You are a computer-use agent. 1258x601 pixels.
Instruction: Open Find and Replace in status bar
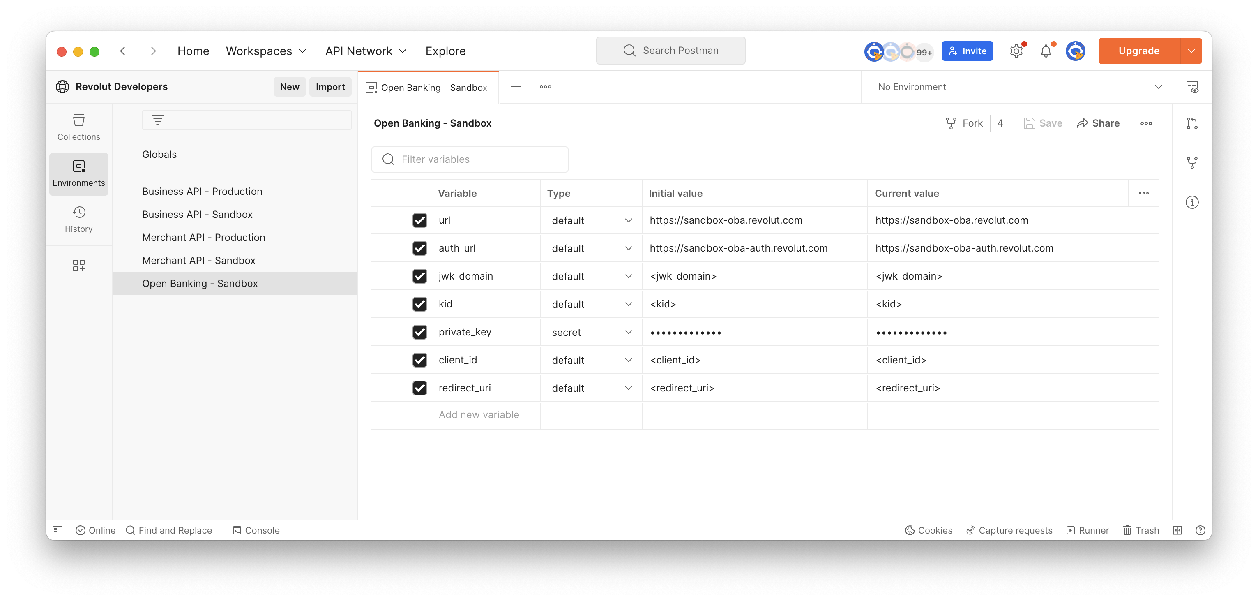click(169, 530)
